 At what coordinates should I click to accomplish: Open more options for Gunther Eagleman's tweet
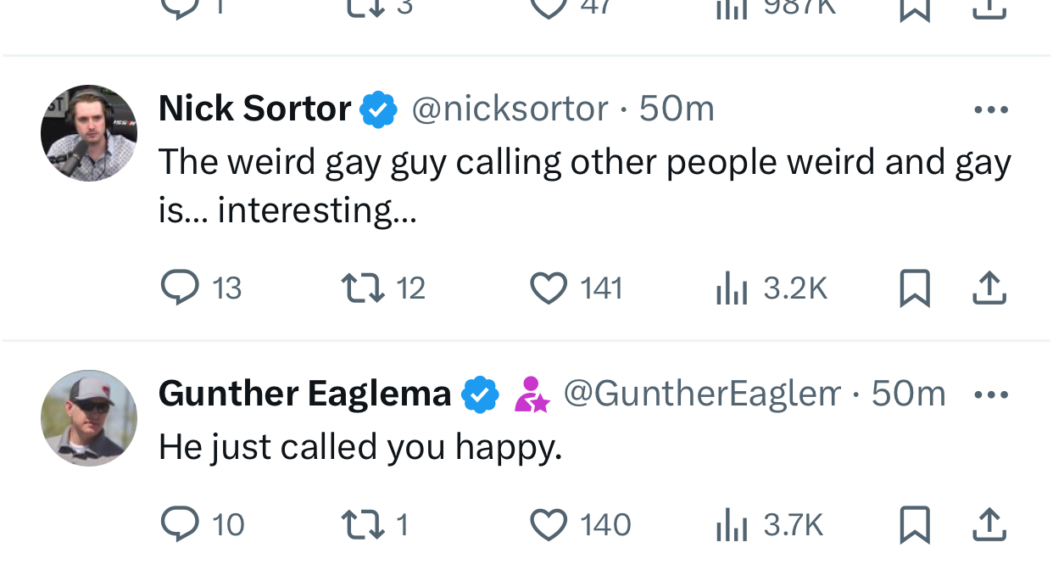(x=991, y=394)
